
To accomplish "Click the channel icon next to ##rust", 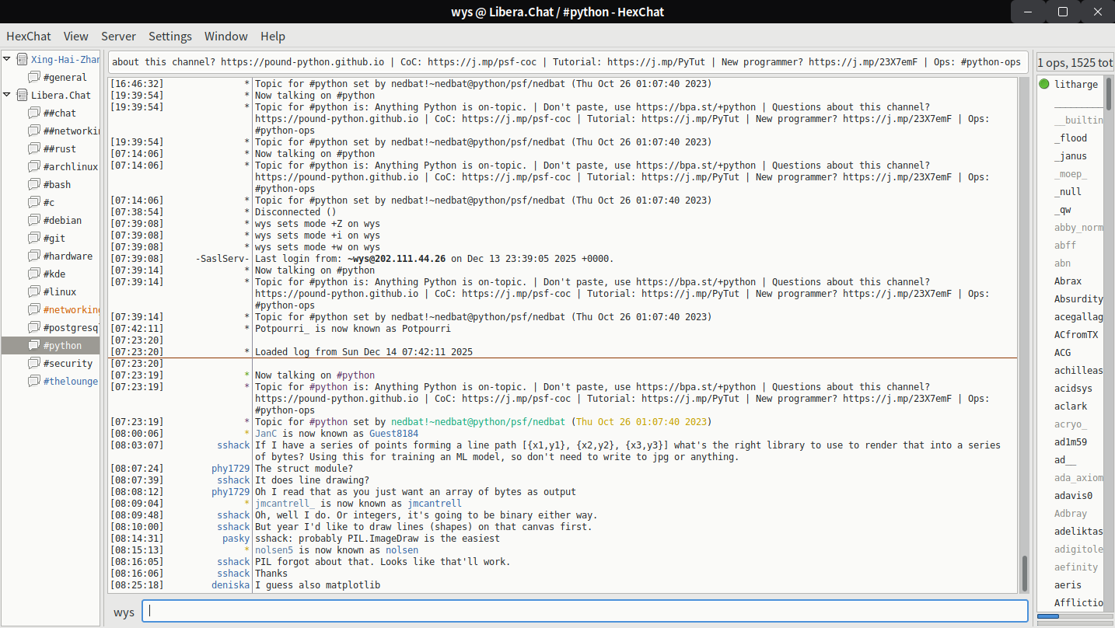I will (33, 149).
